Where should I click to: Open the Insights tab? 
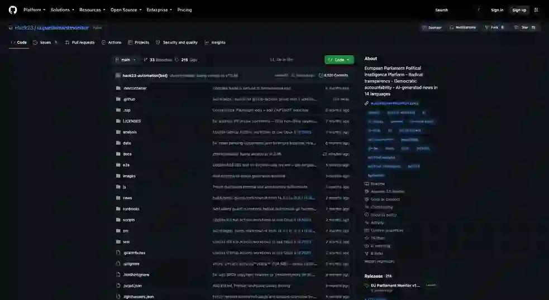[214, 42]
